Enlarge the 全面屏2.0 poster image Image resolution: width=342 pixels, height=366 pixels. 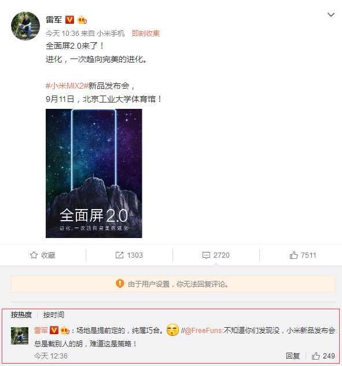(x=94, y=173)
